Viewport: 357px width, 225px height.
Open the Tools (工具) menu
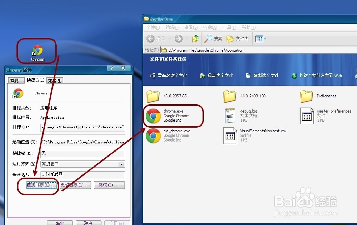229,27
